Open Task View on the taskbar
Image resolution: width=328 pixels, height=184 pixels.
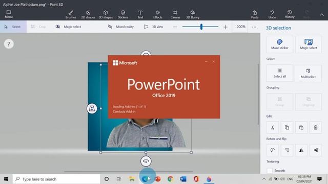click(x=119, y=179)
